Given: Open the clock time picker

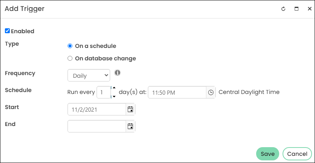Looking at the screenshot, I should [211, 92].
